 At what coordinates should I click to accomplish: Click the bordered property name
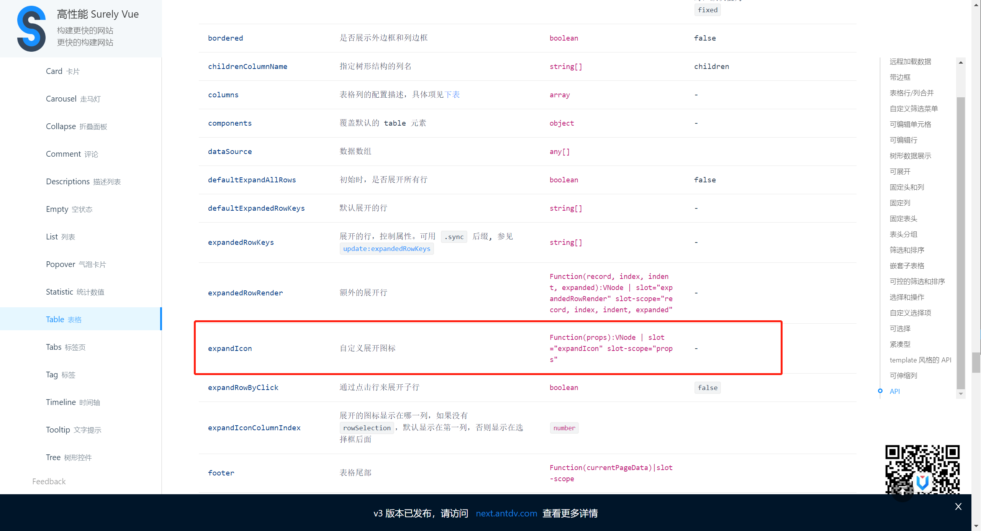(x=225, y=38)
